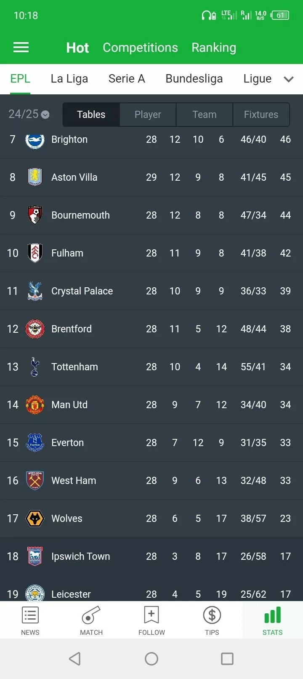Switch to the Player segment

point(148,115)
